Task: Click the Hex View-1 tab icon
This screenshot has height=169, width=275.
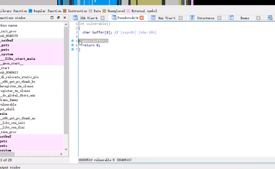Action: [153, 18]
